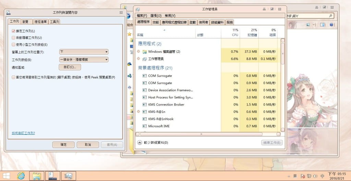Switch to 效能 tab
Screen dimensions: 351x181
pyautogui.click(x=156, y=22)
